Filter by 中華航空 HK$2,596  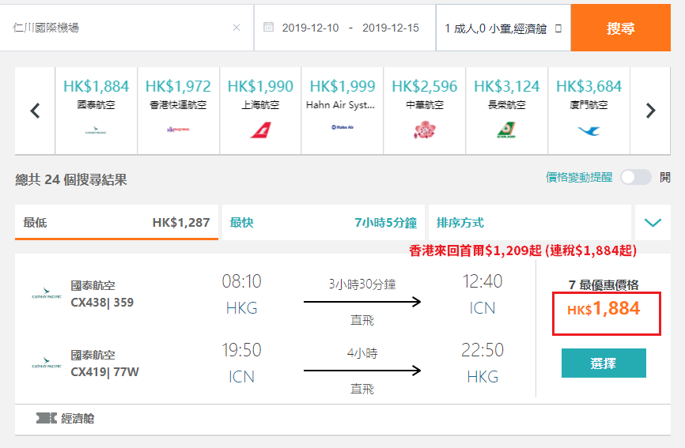(425, 111)
